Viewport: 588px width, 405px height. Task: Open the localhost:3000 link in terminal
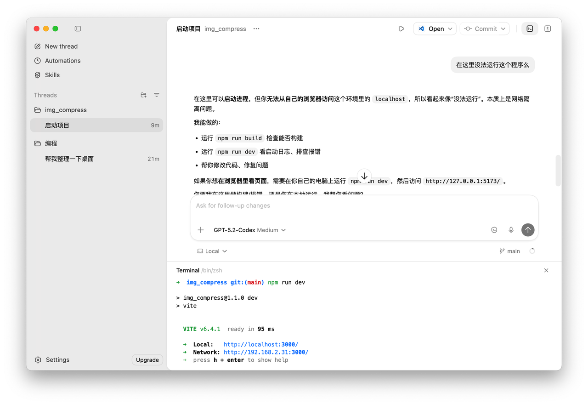[260, 344]
